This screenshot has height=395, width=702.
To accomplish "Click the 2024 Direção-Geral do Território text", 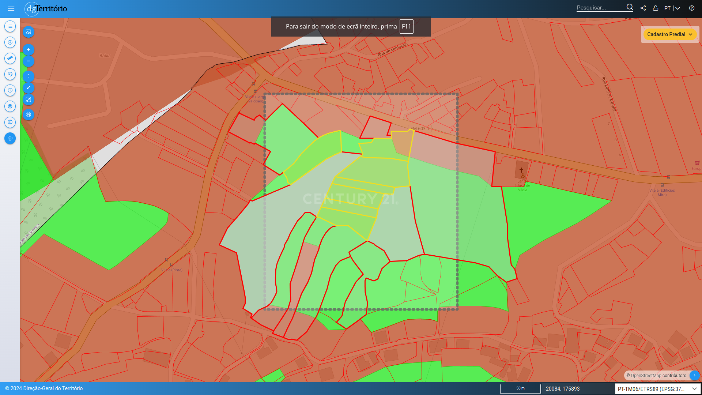I will tap(44, 388).
